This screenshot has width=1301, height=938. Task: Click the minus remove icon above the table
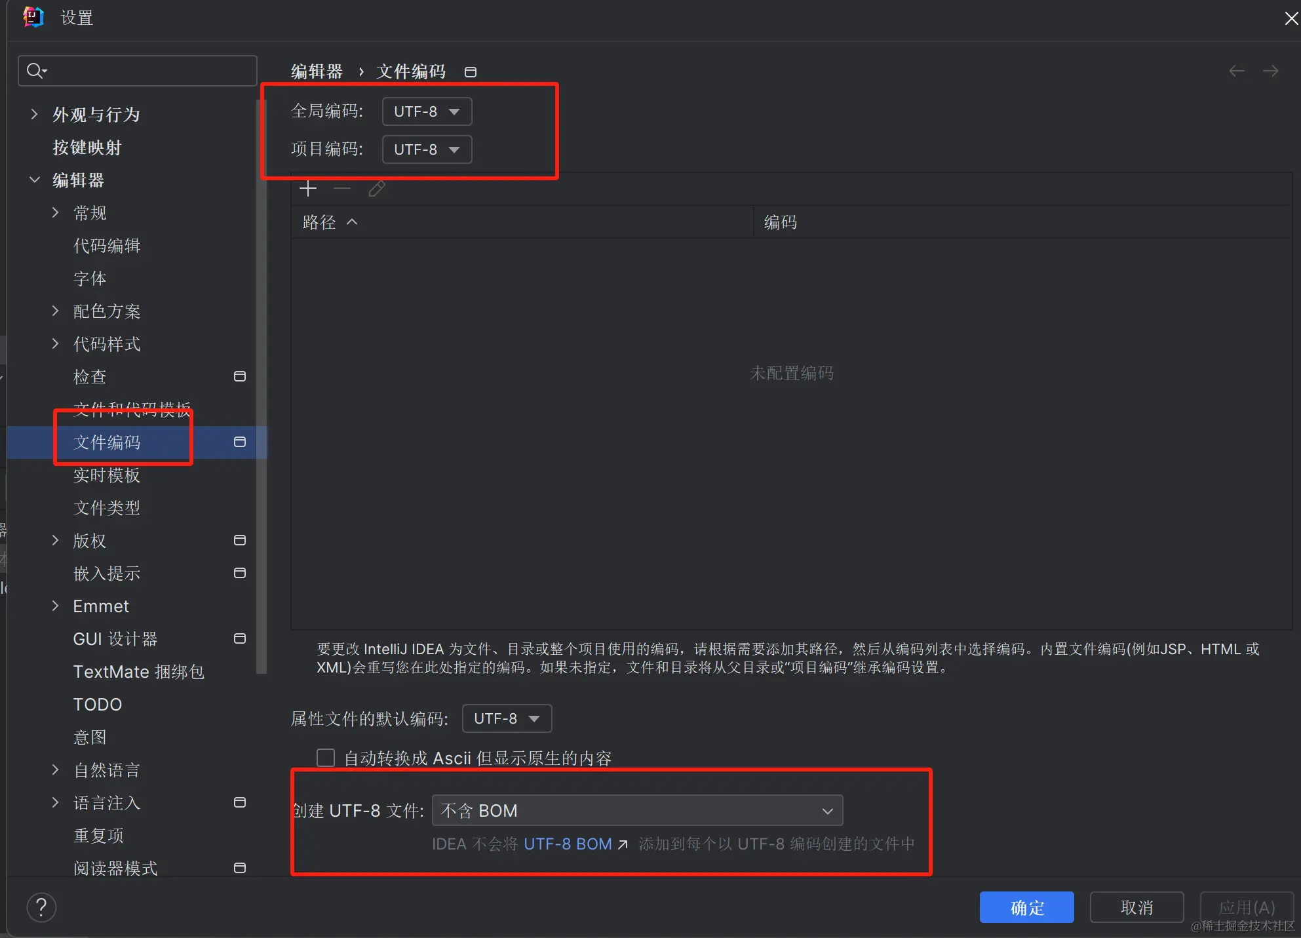pos(342,189)
